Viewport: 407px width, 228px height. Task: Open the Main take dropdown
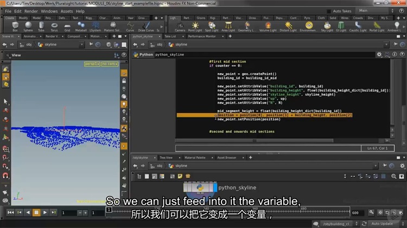[376, 11]
